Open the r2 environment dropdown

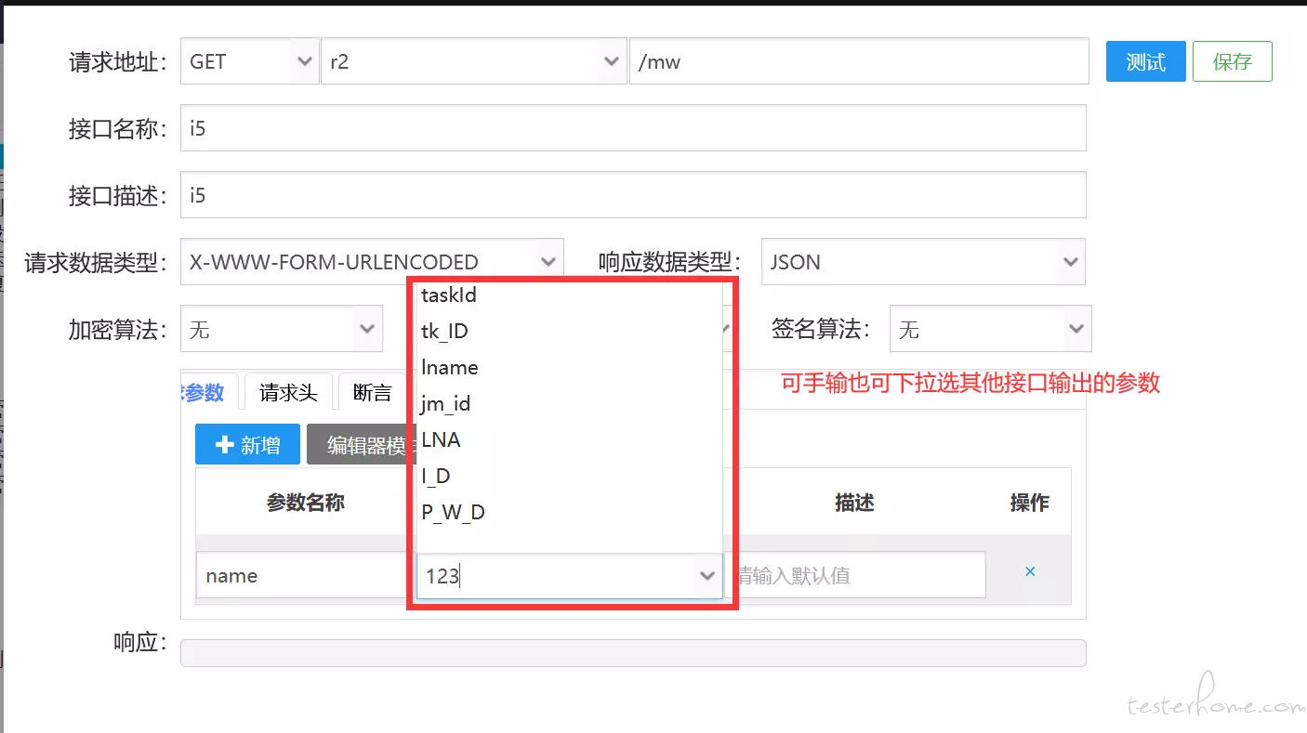pyautogui.click(x=473, y=62)
